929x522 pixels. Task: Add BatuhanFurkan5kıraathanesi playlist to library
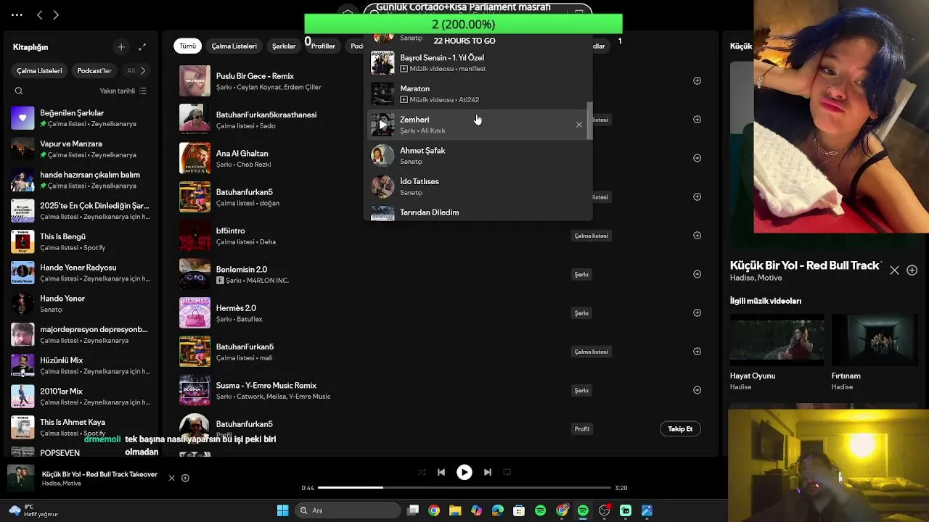point(697,120)
